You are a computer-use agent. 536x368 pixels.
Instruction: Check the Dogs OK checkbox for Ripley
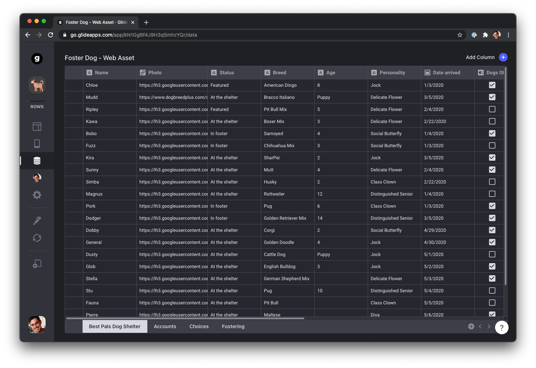coord(492,109)
